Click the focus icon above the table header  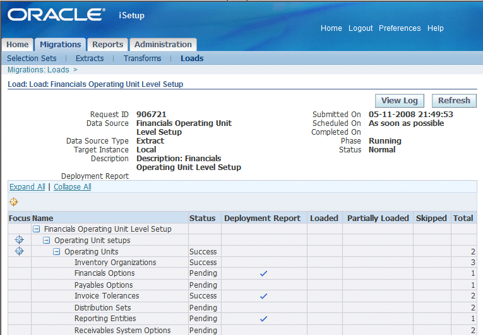(13, 202)
